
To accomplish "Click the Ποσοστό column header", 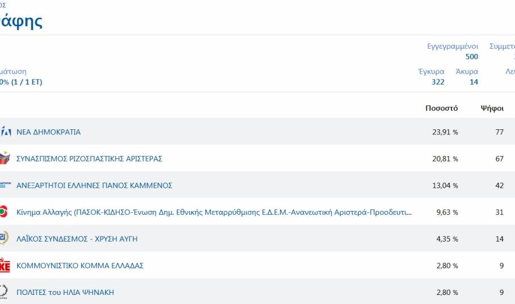I will (x=441, y=108).
